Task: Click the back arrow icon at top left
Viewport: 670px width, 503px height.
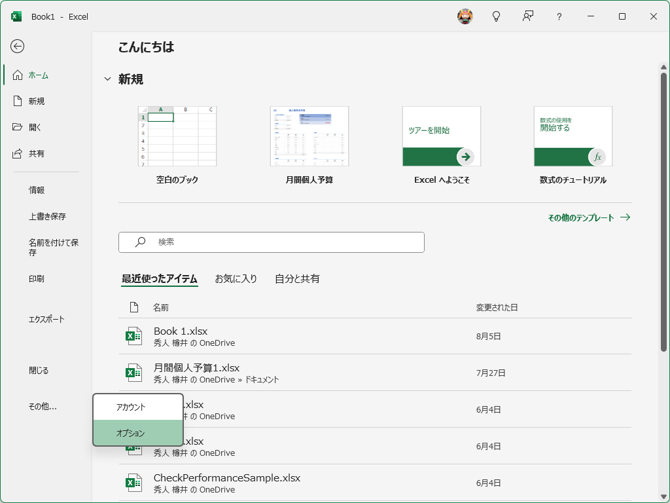Action: click(x=18, y=47)
